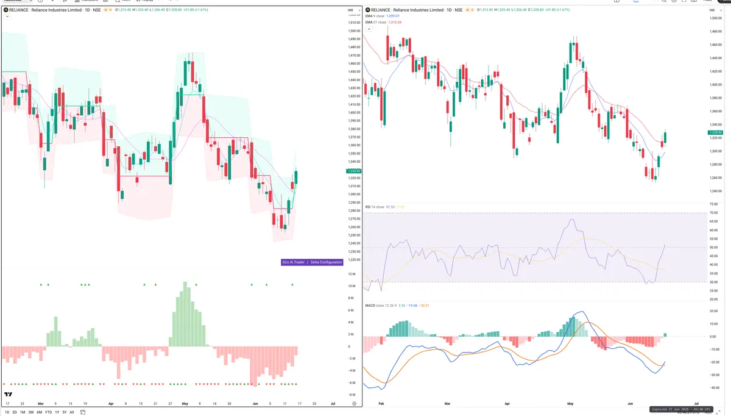Click the 1,328.80 price tag on right chart

[x=715, y=132]
